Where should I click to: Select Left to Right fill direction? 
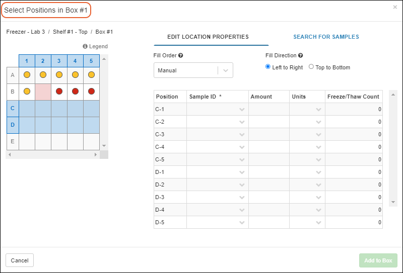pyautogui.click(x=268, y=67)
